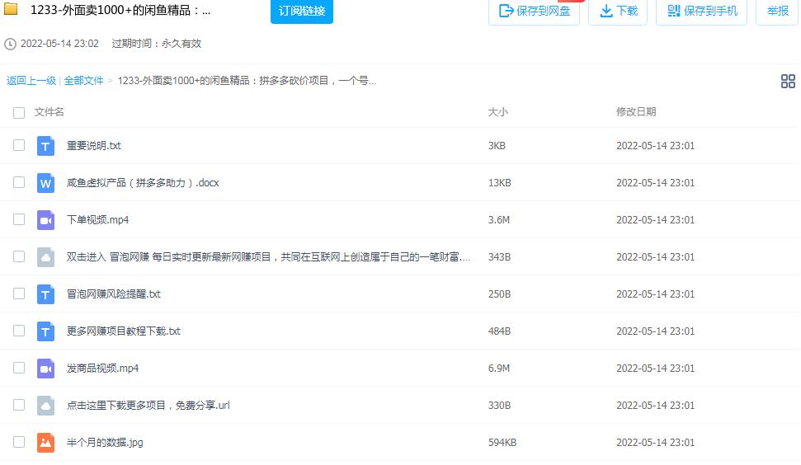
Task: Click the cloud icon for 双击进入 冒泡网赚 file
Action: pos(45,257)
